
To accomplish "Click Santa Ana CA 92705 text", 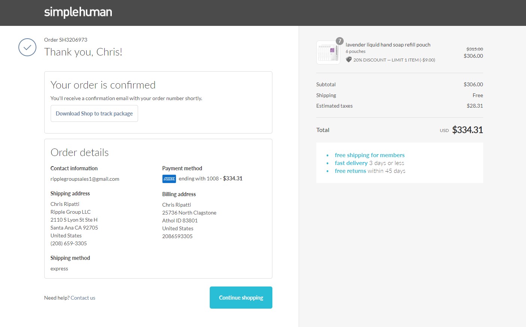I will coord(74,228).
